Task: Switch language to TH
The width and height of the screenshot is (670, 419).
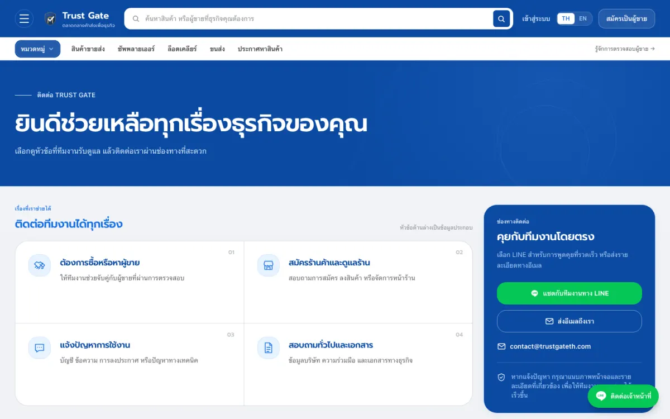Action: pyautogui.click(x=566, y=18)
